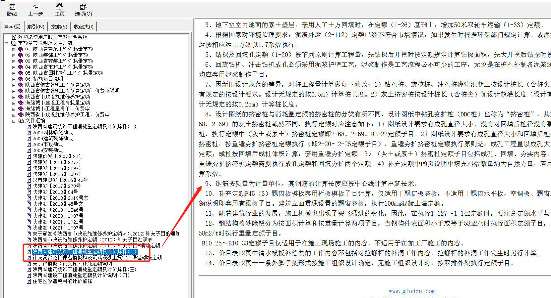Select 陕建发〔2020〕1097号 document

[58, 216]
